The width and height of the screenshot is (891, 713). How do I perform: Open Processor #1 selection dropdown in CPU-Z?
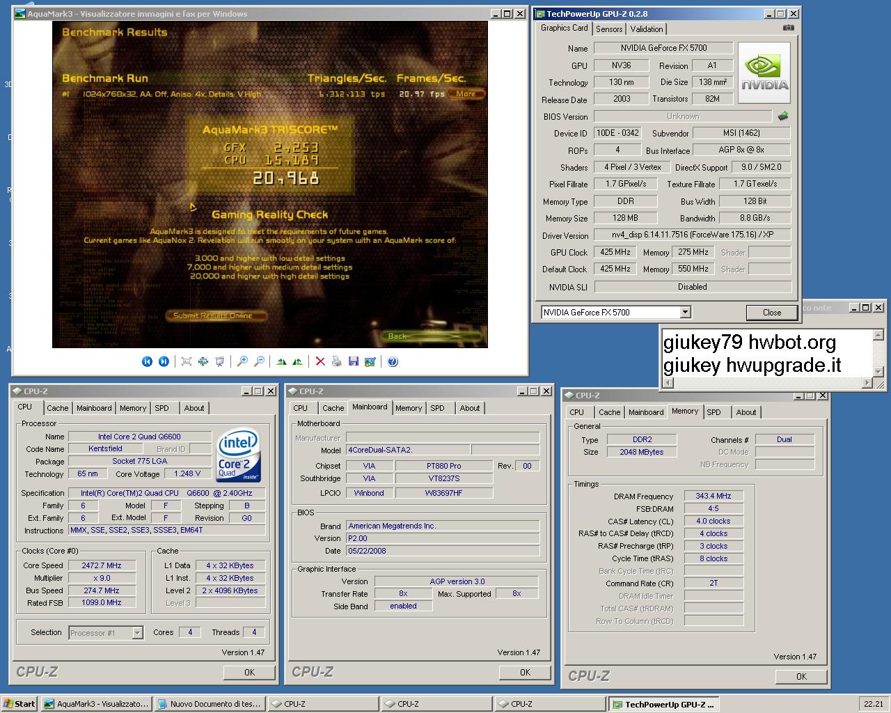138,633
